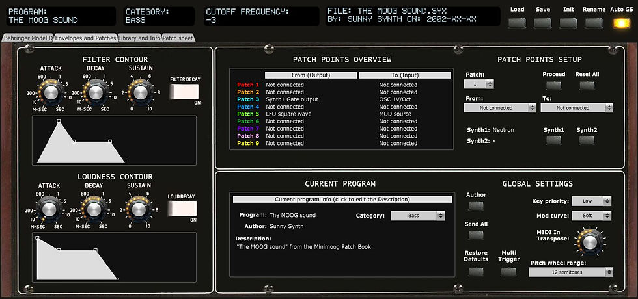Click the filter envelope peak handle
The image size is (638, 299).
coord(59,121)
